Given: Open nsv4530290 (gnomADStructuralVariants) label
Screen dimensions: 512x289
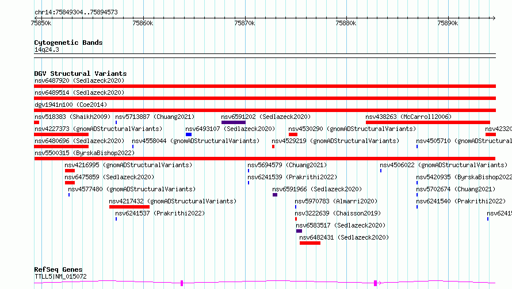Looking at the screenshot, I should click(x=352, y=129).
